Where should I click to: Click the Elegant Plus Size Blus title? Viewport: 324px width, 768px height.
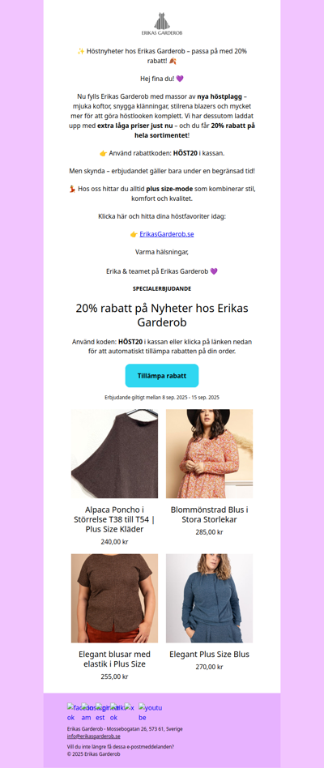[x=210, y=655]
